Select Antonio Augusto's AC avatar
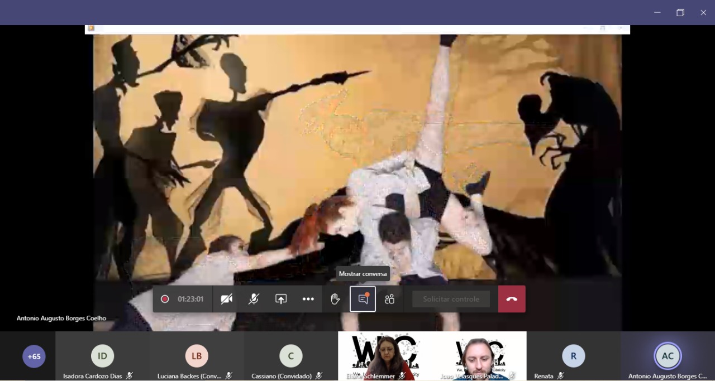Image resolution: width=715 pixels, height=381 pixels. click(668, 356)
